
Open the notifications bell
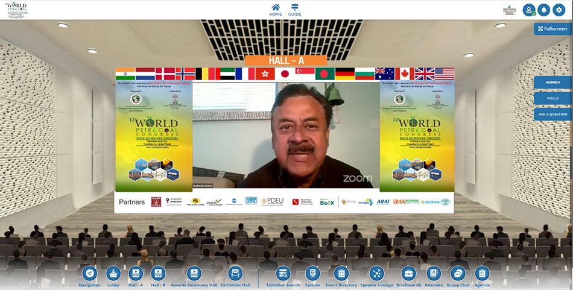tap(544, 10)
